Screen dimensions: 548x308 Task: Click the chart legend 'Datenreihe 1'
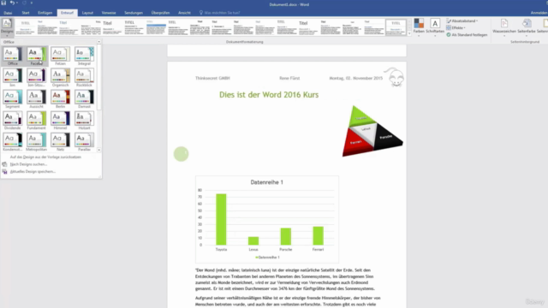tap(267, 258)
